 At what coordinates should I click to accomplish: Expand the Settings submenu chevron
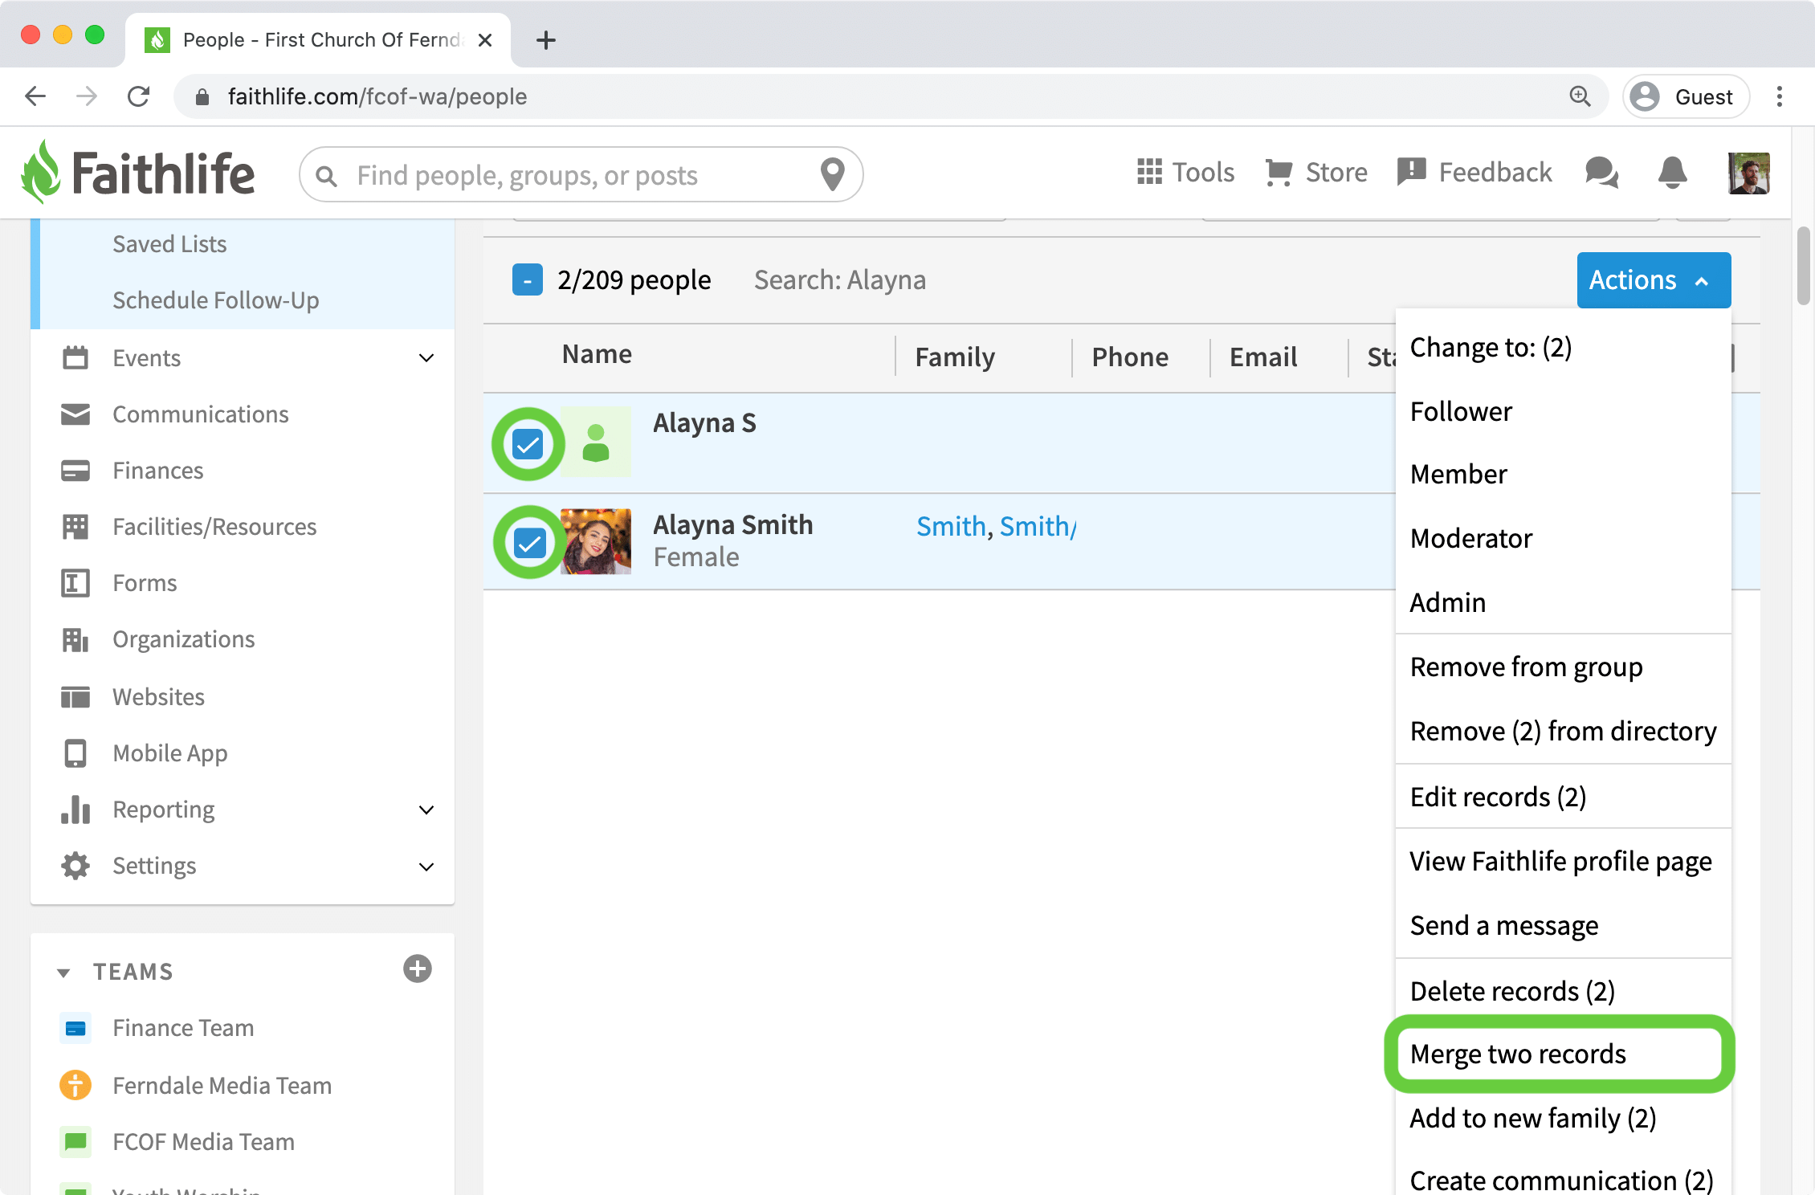(426, 865)
